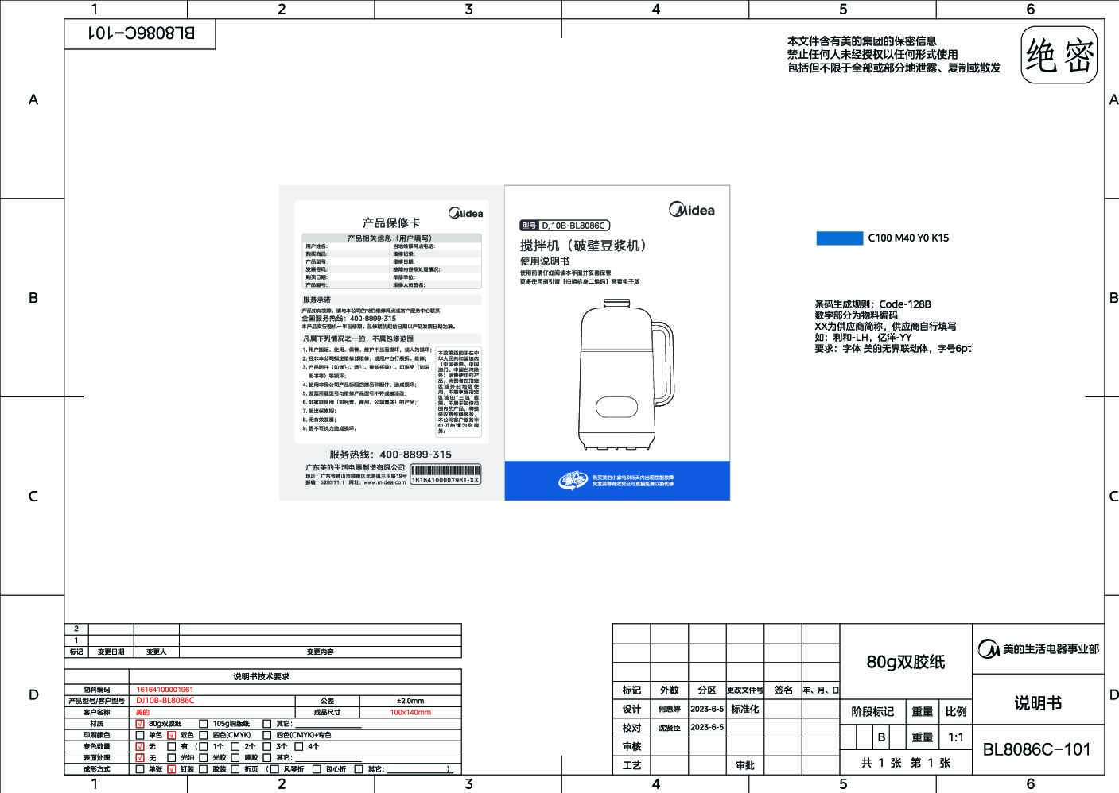Check the 包心折 fold checkbox
This screenshot has height=793, width=1119.
pos(317,769)
